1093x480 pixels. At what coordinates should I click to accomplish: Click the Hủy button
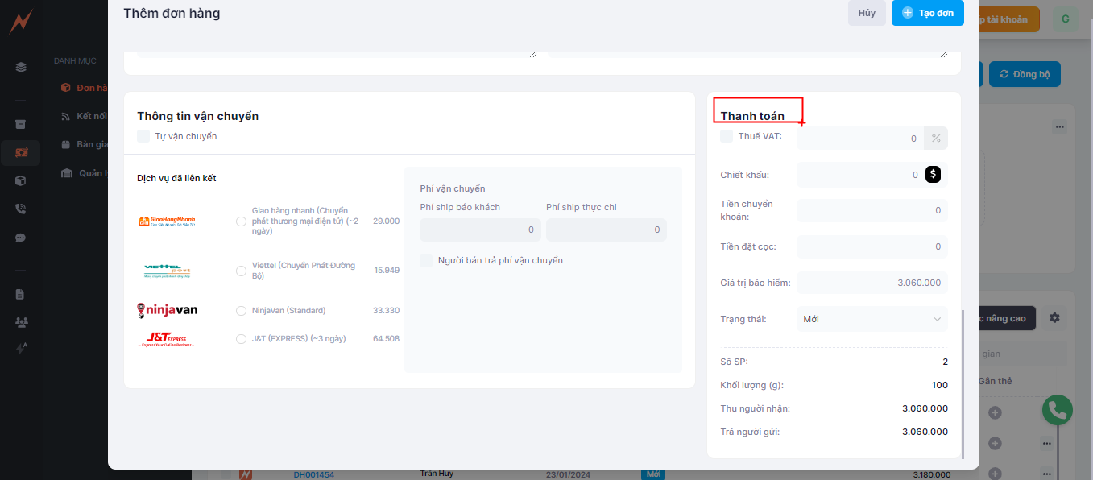[867, 13]
